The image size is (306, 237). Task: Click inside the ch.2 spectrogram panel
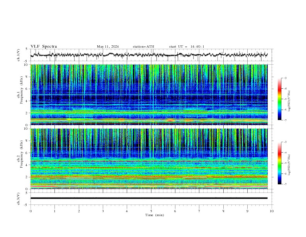149,159
